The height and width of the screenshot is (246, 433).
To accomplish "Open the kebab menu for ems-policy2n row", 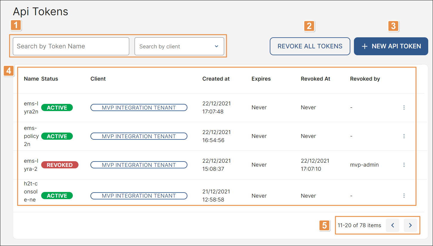I will click(404, 136).
